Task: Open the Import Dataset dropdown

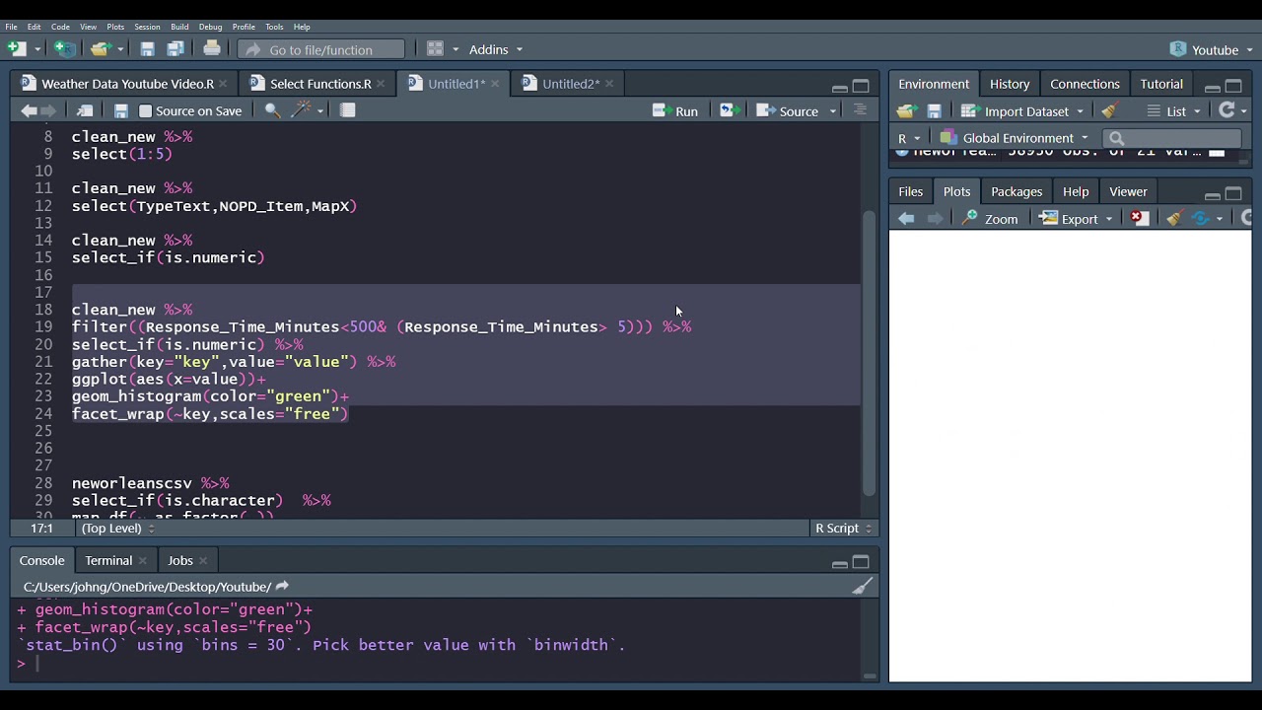Action: point(1022,111)
